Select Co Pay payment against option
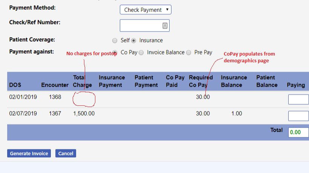 point(115,53)
